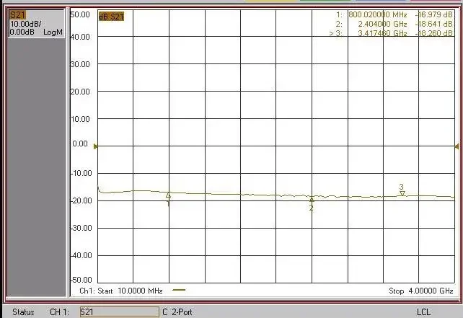Select marker 3 triangle on the trace
Viewport: 463px width, 318px height.
[x=402, y=193]
